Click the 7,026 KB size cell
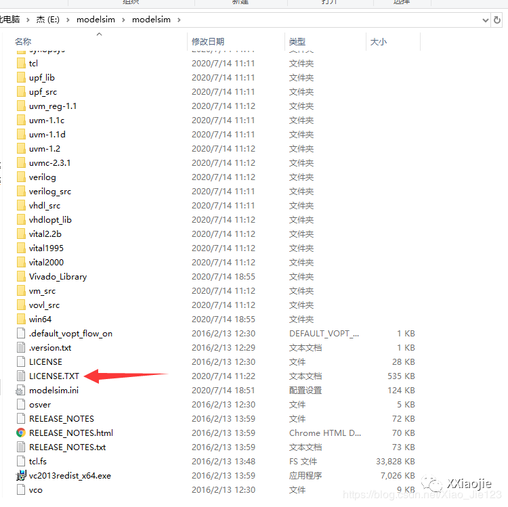Screen dimensions: 508x507 coord(398,476)
